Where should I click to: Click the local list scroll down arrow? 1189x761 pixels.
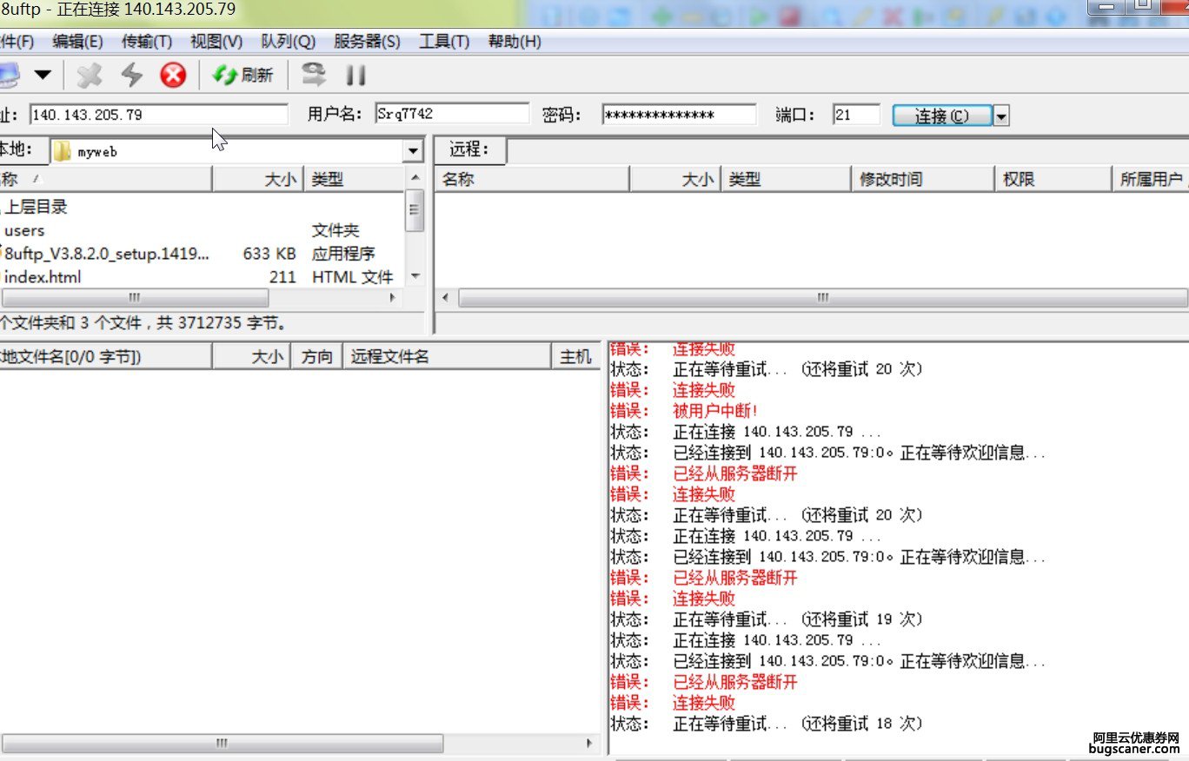coord(415,276)
